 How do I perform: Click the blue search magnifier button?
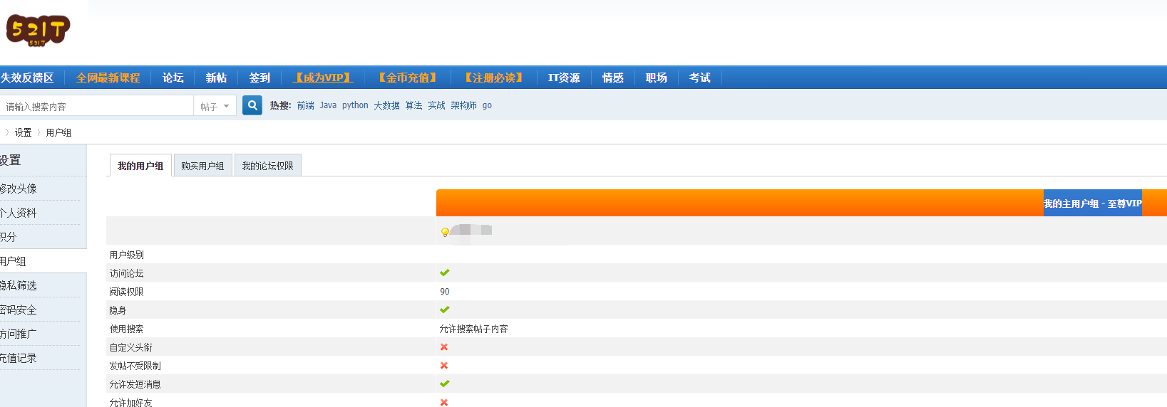coord(252,105)
